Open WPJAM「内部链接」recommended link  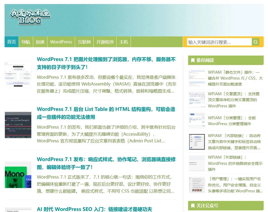(x=234, y=142)
